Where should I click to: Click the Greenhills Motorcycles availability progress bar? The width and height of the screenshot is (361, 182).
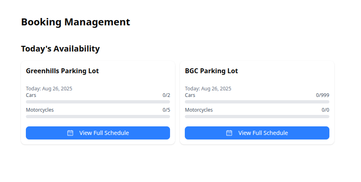coord(98,117)
